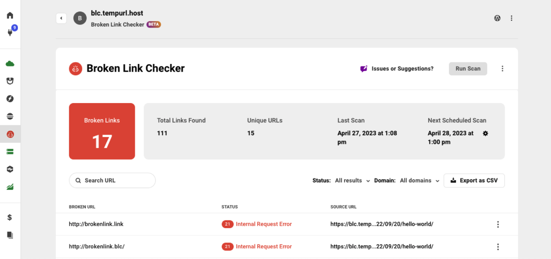Open schedule settings gear icon

(485, 133)
